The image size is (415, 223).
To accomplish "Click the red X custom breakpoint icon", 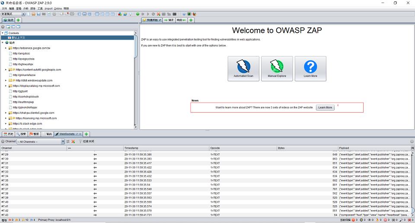I will [x=158, y=14].
